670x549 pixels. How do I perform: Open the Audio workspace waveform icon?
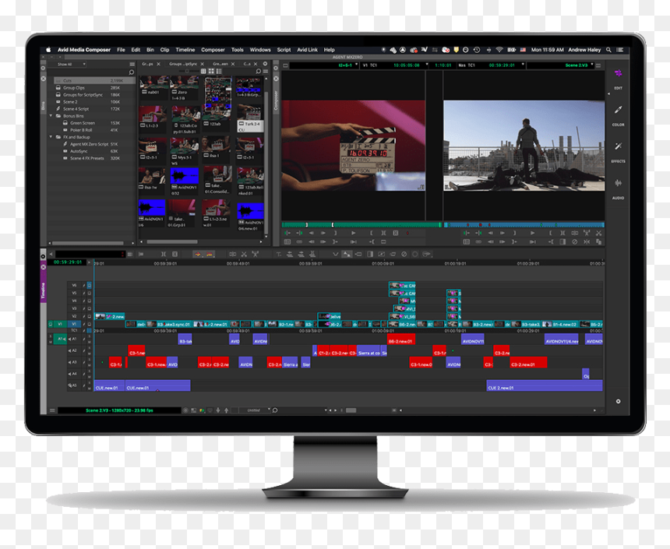pos(618,183)
